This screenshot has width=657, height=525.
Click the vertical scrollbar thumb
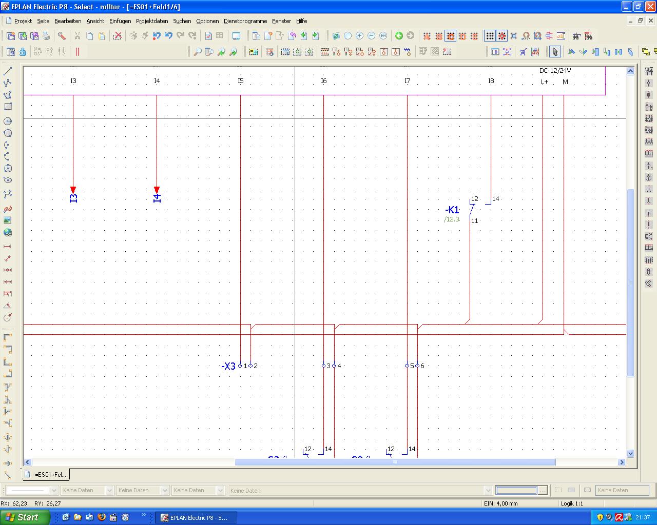tap(630, 283)
